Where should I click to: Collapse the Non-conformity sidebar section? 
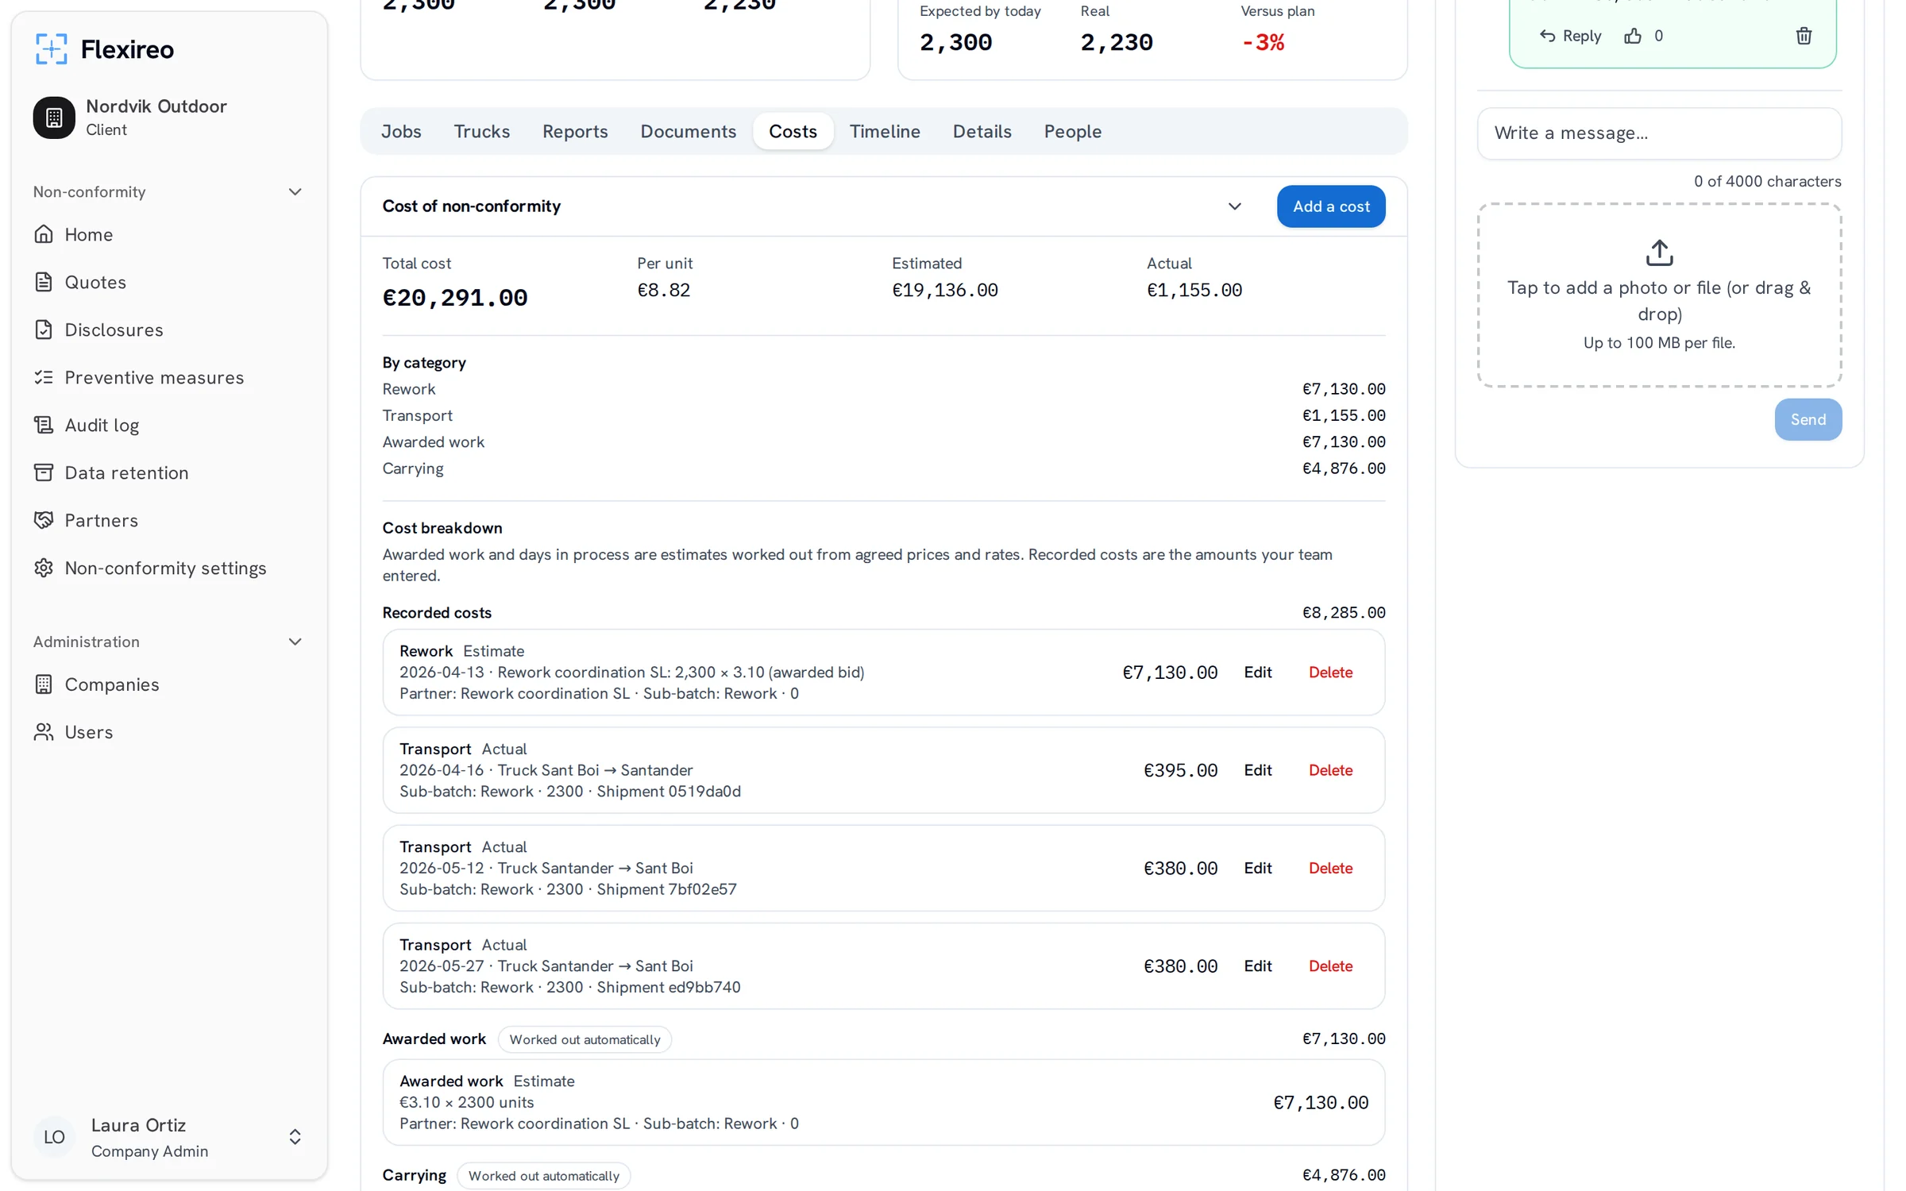pyautogui.click(x=295, y=192)
